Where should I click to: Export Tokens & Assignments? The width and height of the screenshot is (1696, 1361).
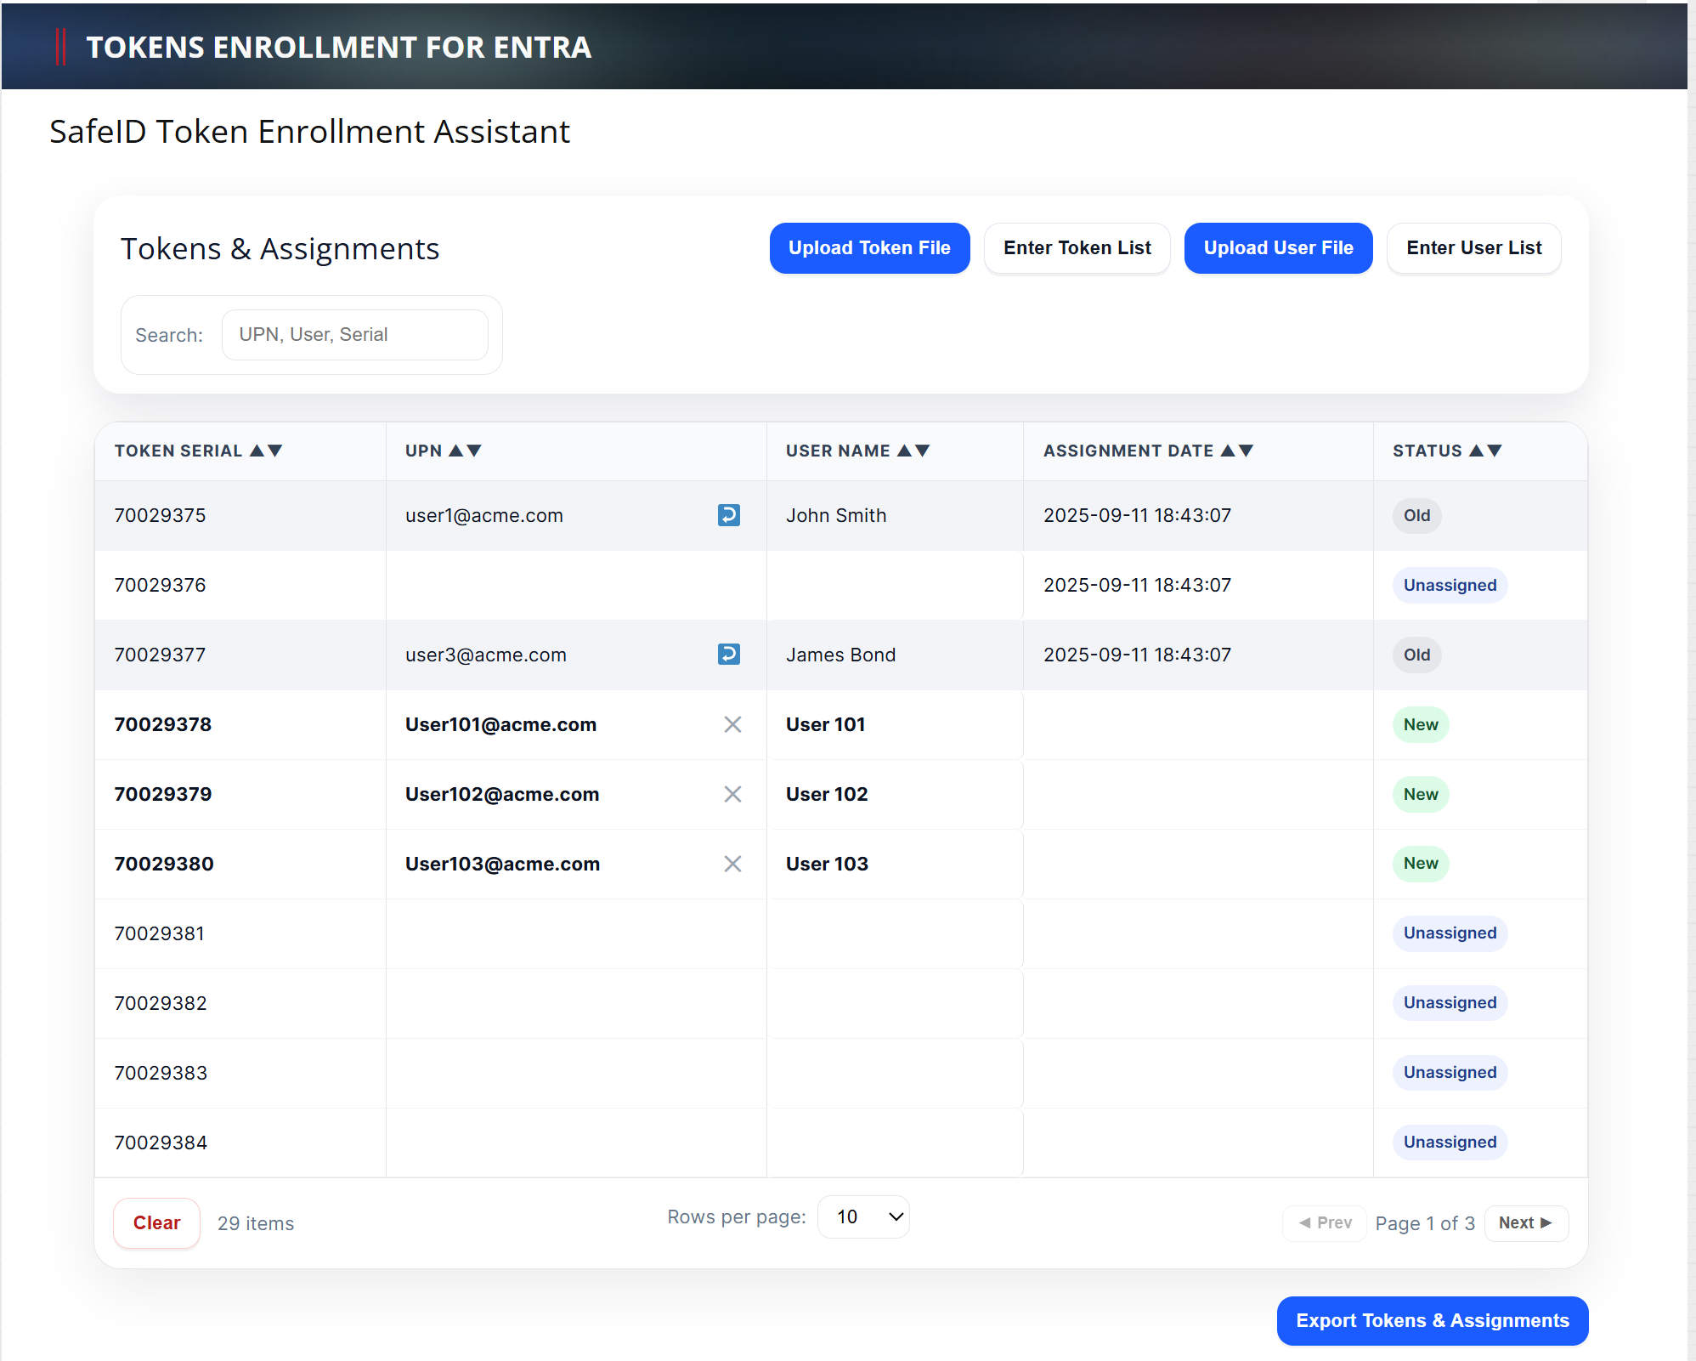(x=1432, y=1321)
